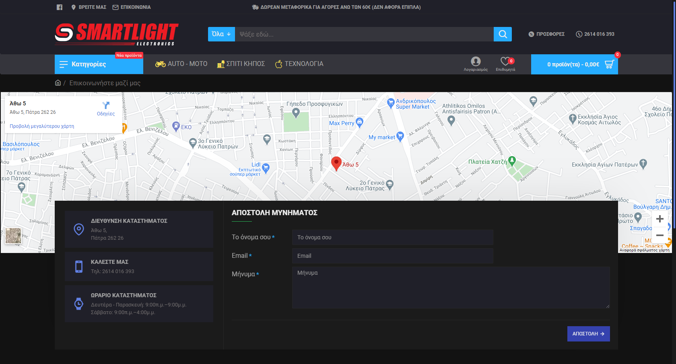Click the ΩΡΑΡΙΟ ΚΑΤΑΣΤΗΜΑΤΟΣ watch icon
This screenshot has width=676, height=364.
tap(79, 304)
